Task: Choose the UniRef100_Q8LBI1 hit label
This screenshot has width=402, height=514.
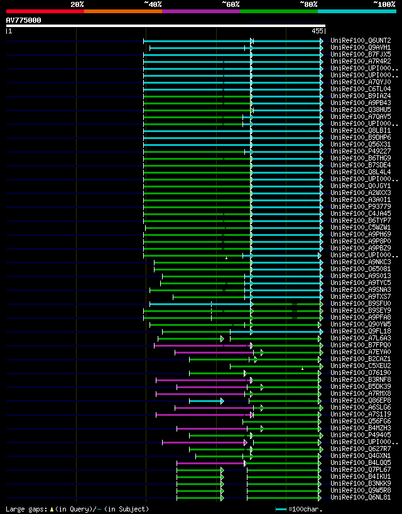Action: [x=361, y=130]
